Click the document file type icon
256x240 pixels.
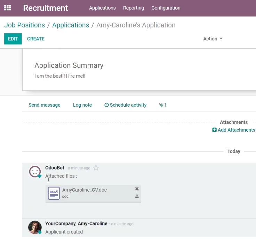[54, 193]
